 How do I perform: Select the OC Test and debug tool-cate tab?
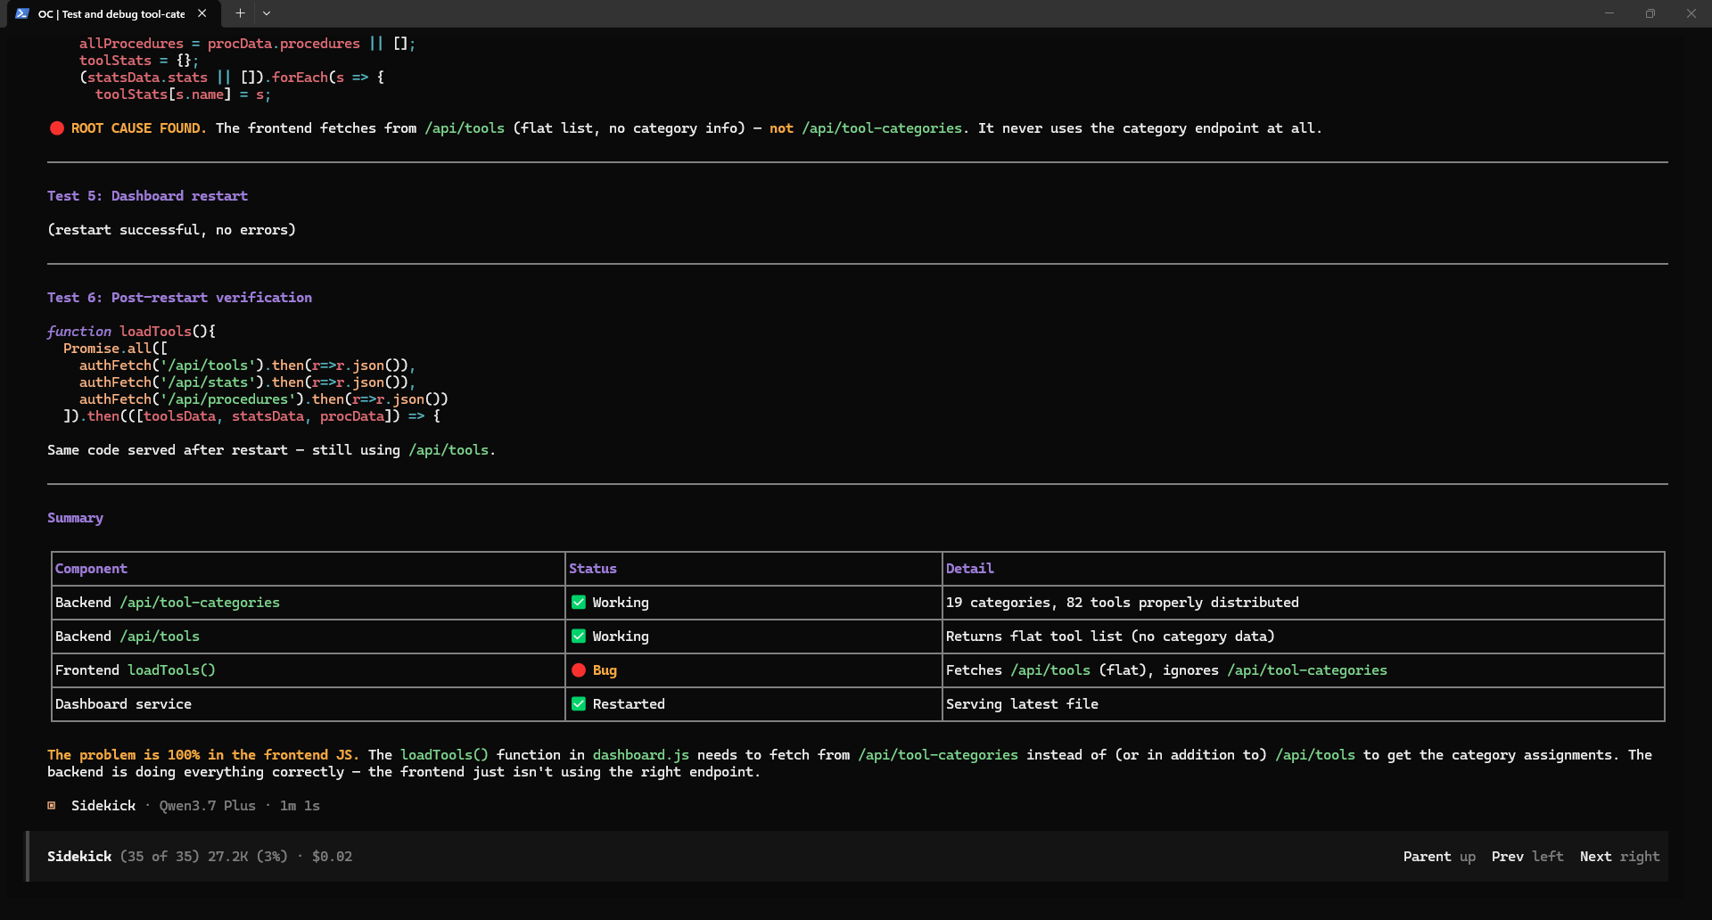[x=111, y=13]
